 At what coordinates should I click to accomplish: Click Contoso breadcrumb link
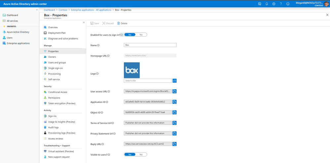coord(63,10)
